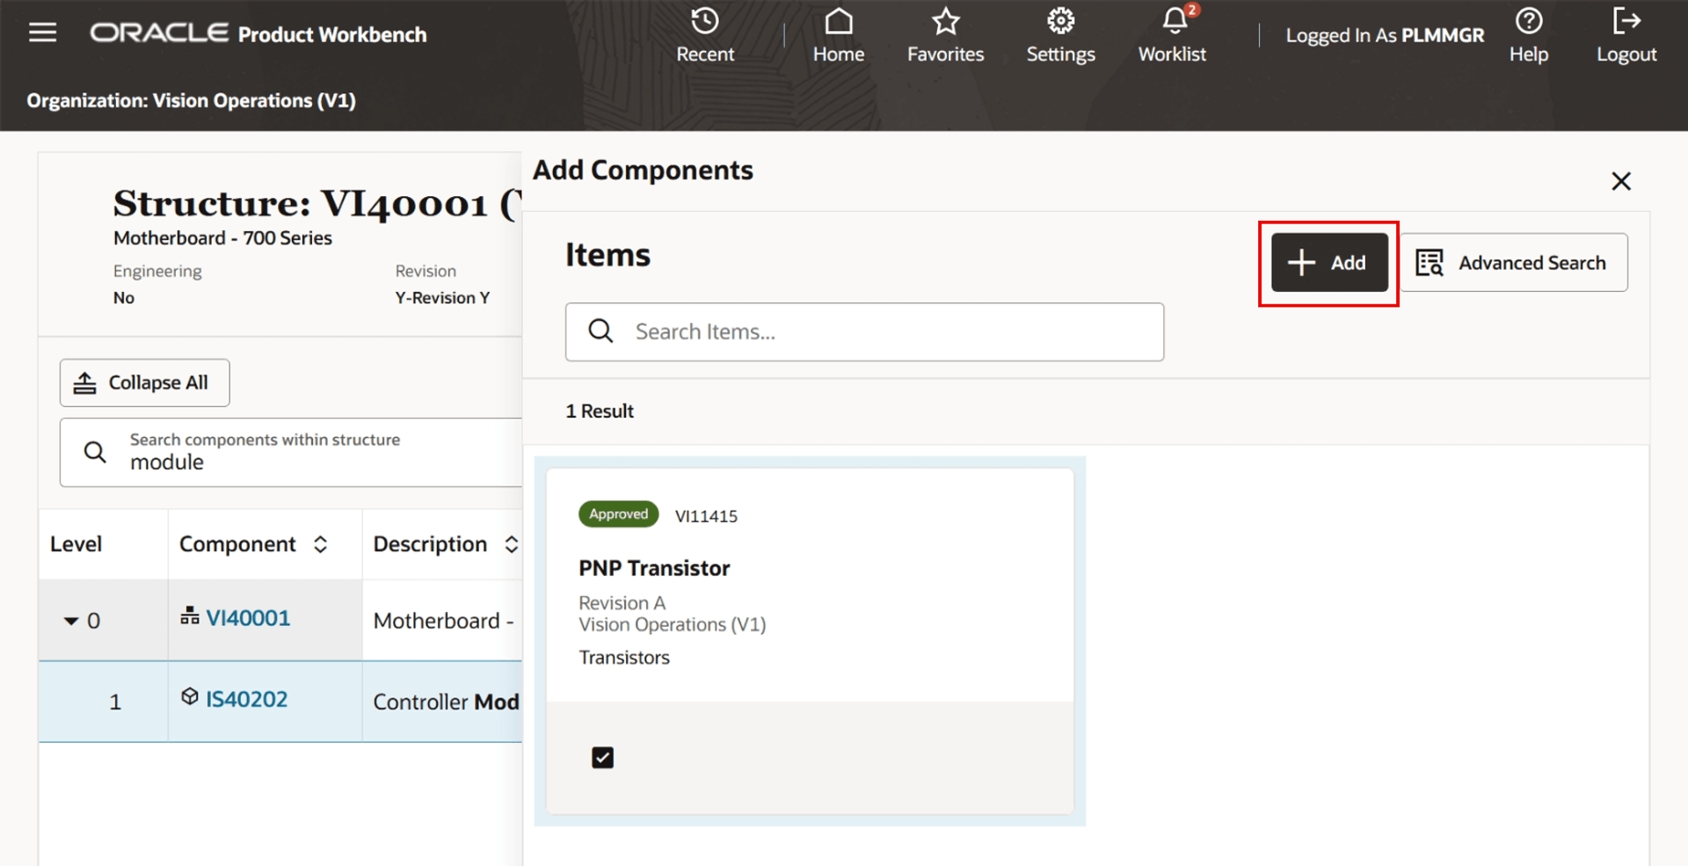This screenshot has height=867, width=1688.
Task: Click the structure icon beside VI40001
Action: click(190, 616)
